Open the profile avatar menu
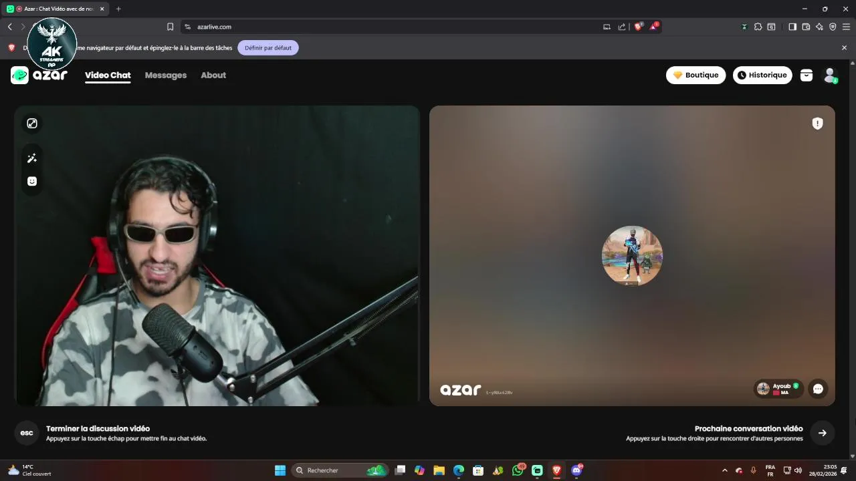856x481 pixels. pos(830,75)
